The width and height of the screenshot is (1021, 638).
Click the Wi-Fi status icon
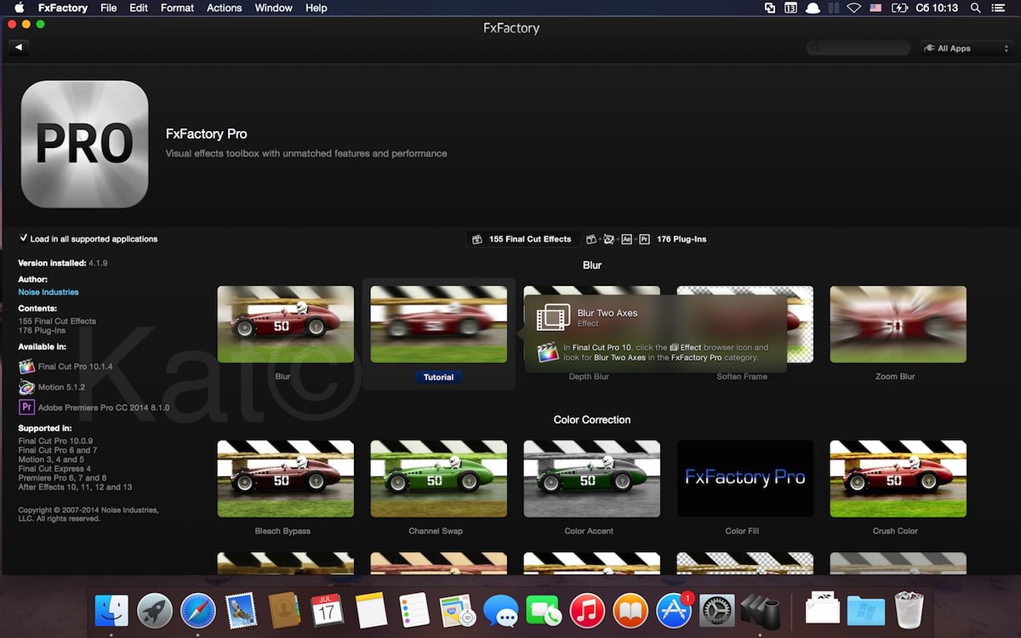point(853,8)
